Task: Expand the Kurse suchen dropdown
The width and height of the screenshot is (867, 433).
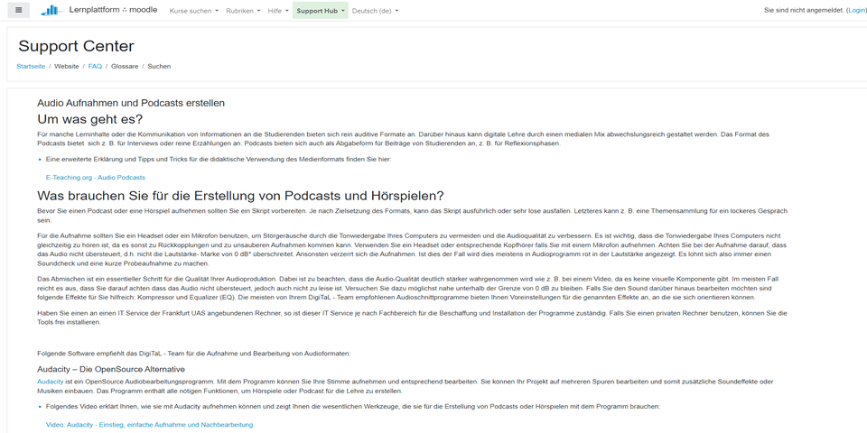Action: point(193,11)
